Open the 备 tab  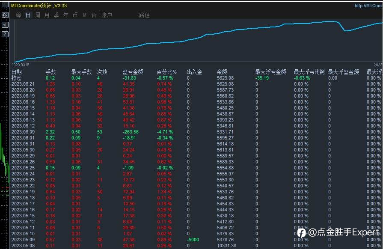[94, 15]
